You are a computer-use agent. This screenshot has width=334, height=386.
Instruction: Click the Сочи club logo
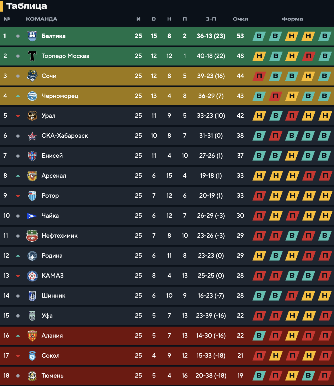pyautogui.click(x=32, y=76)
